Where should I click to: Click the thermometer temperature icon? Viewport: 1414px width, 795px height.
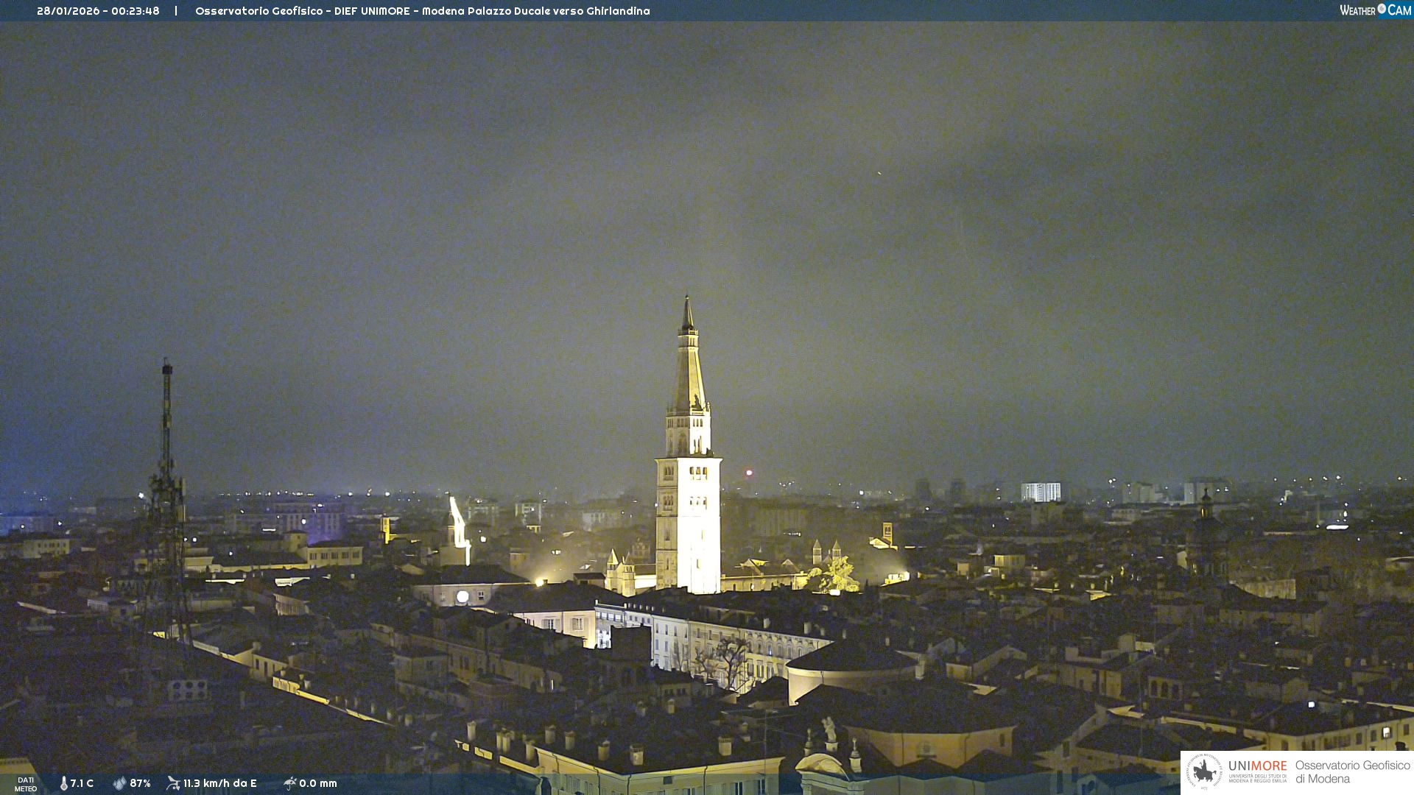coord(63,783)
